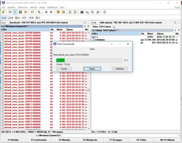Viewport: 182px width, 143px height.
Task: Go forward with the right arrow icon
Action: [x=51, y=12]
